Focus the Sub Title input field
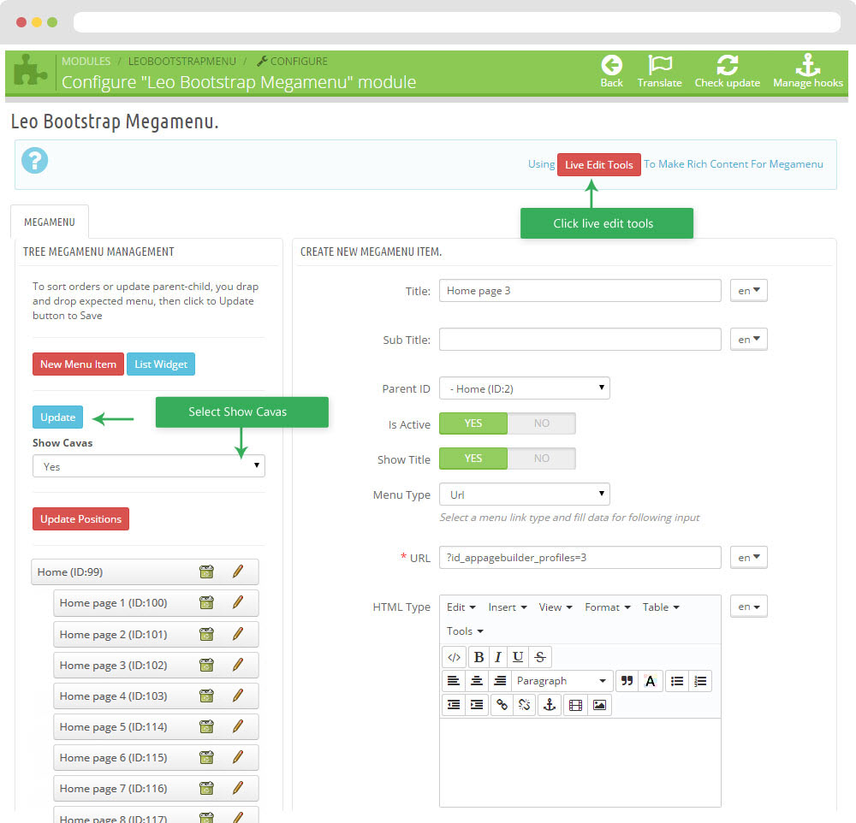 pyautogui.click(x=580, y=339)
